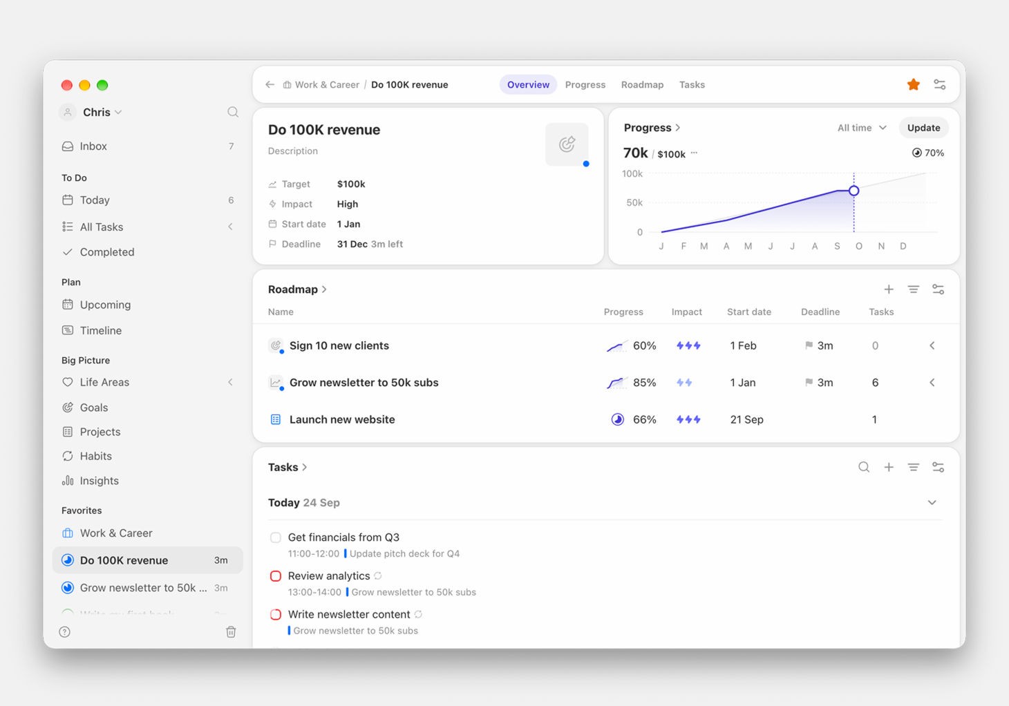Click the current progress point on chart
1009x706 pixels.
pos(854,191)
